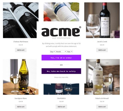This screenshot has width=123, height=111.
Task: Add Glenfiddich to cart
Action: (x=61, y=107)
